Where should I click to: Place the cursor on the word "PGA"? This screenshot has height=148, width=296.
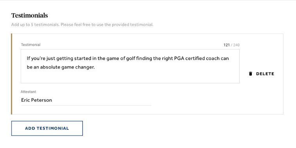point(179,58)
